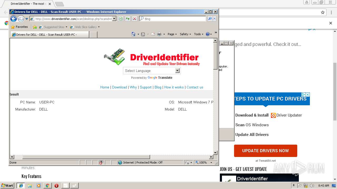
Task: Click the Home link on DriverIdentifier page
Action: tap(105, 87)
